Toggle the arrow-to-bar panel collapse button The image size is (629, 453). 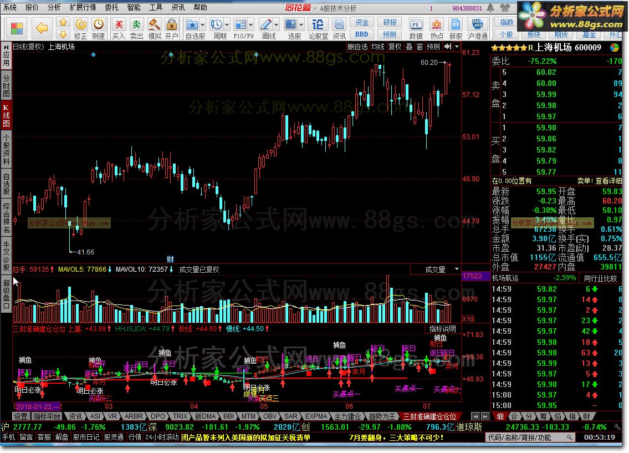click(448, 47)
